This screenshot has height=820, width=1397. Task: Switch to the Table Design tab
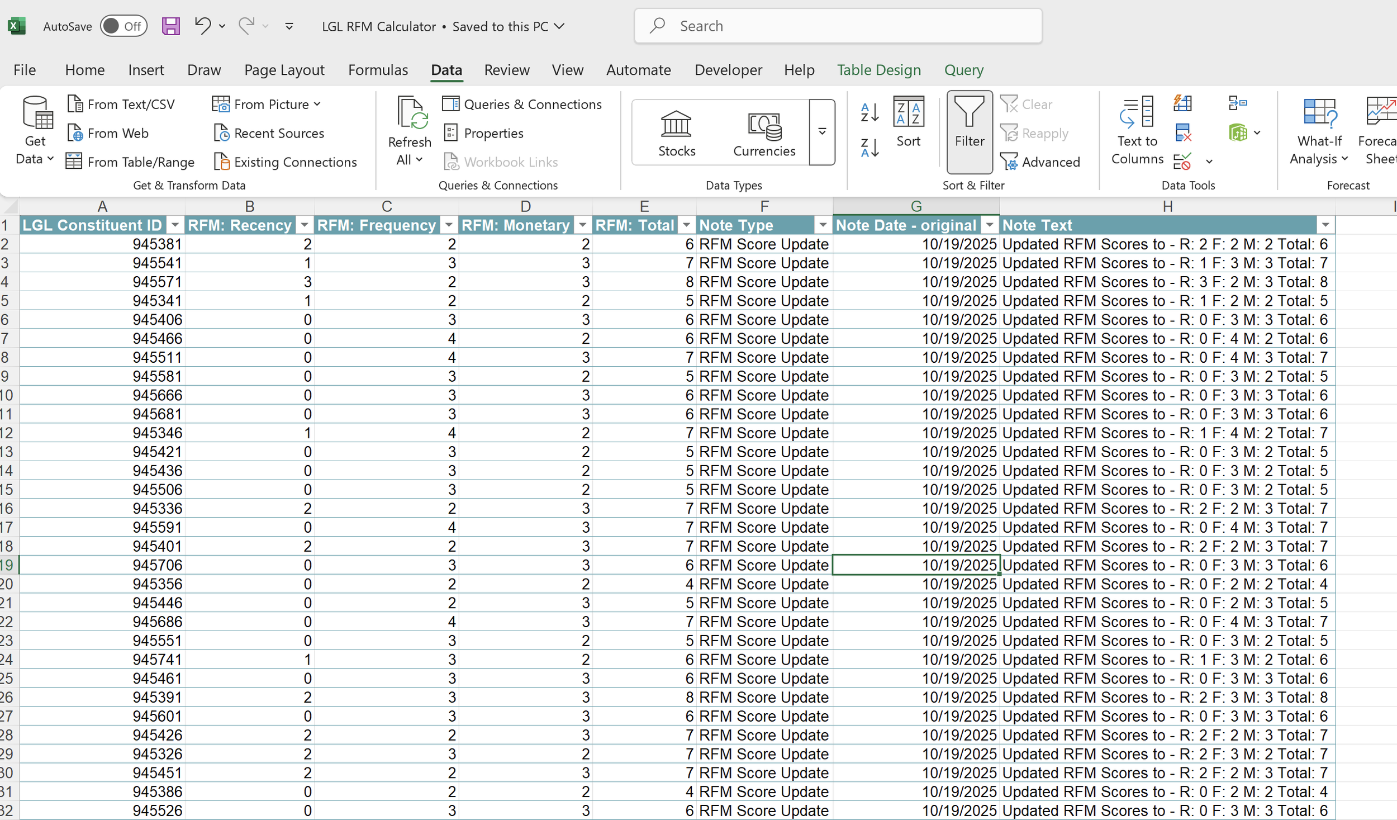coord(878,70)
